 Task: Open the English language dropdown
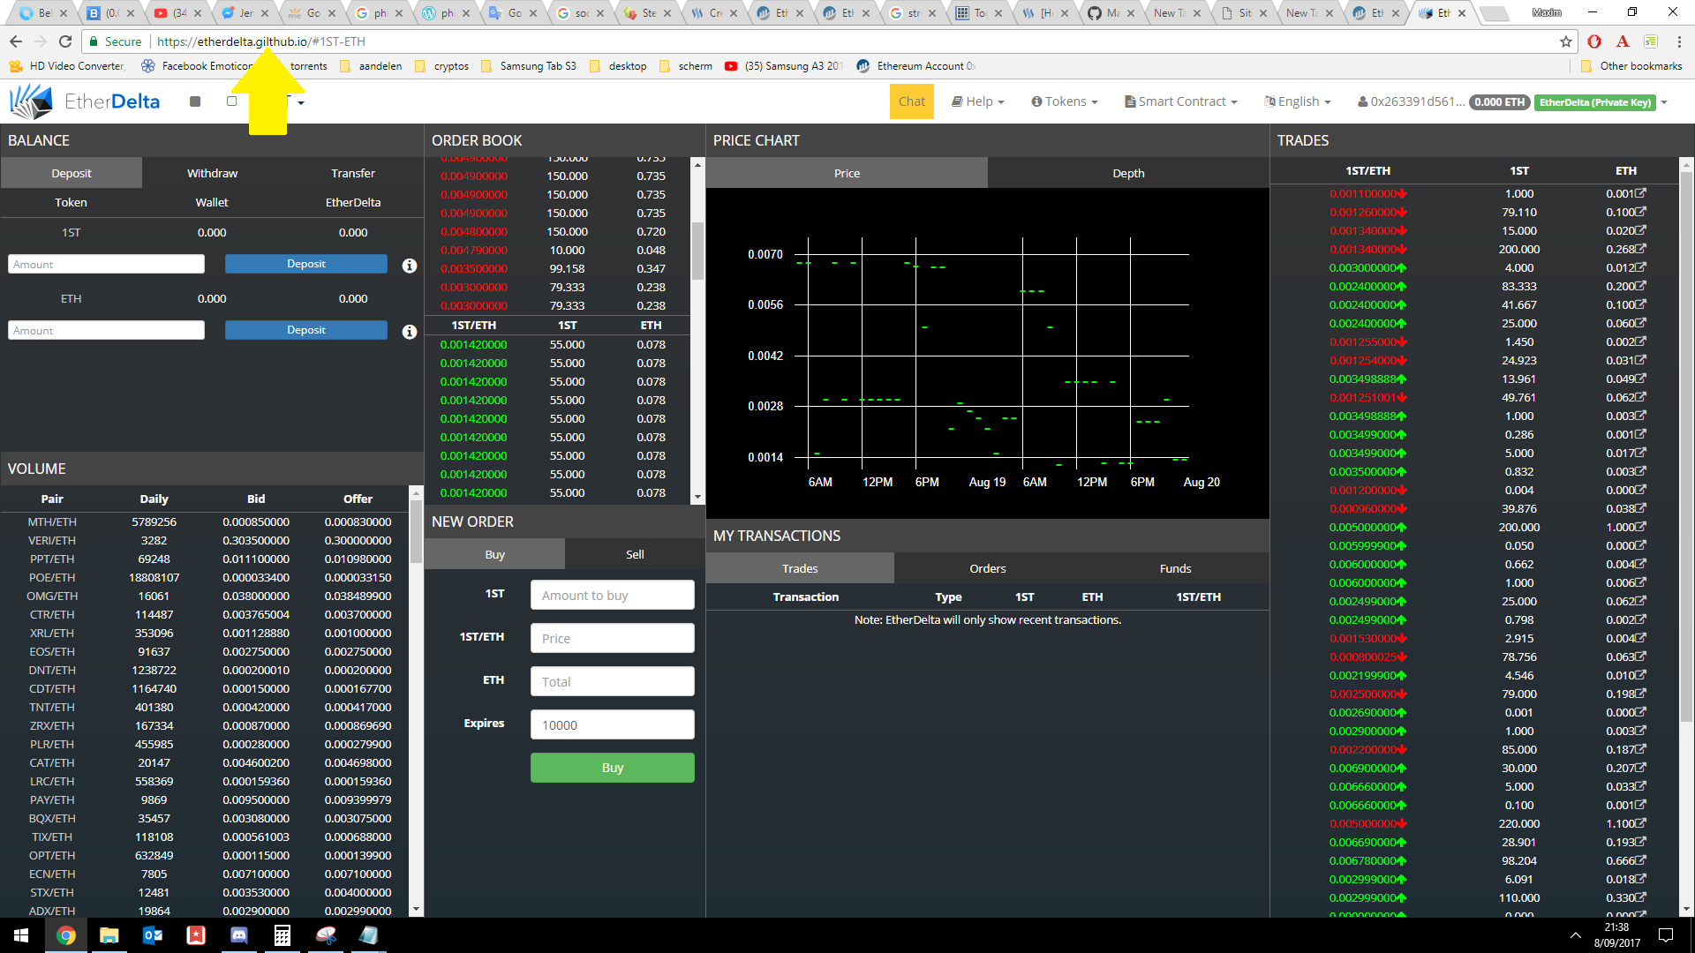click(x=1298, y=101)
